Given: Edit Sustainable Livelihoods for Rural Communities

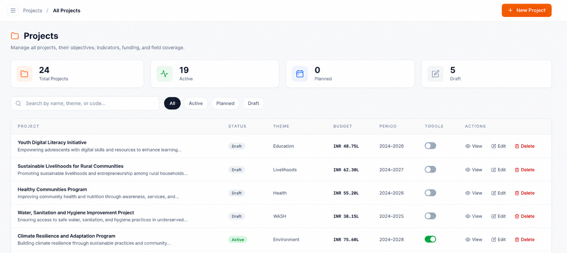Looking at the screenshot, I should [498, 170].
